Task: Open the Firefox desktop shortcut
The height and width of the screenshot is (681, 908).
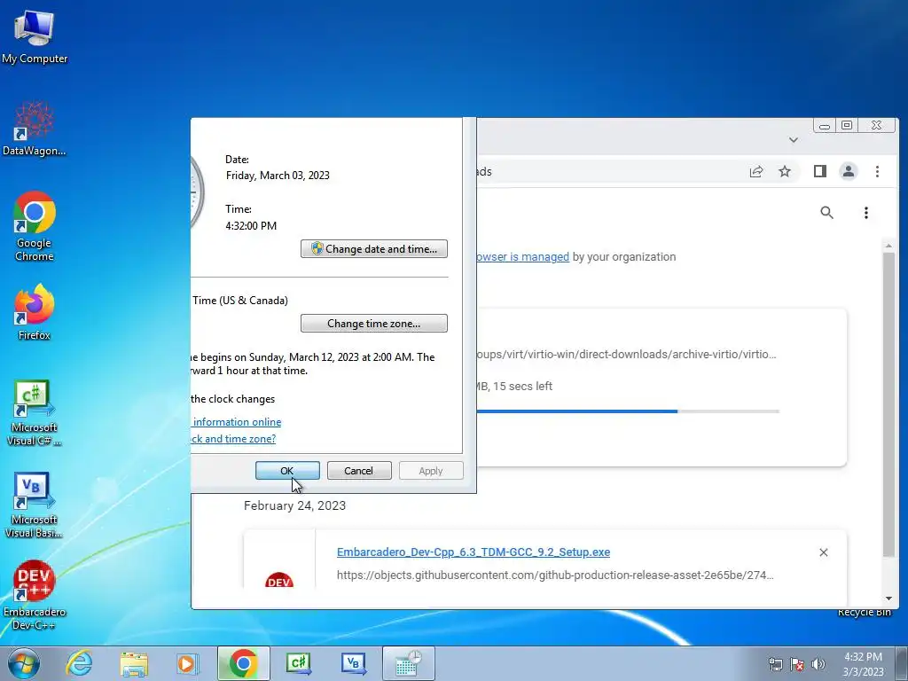Action: click(x=35, y=312)
